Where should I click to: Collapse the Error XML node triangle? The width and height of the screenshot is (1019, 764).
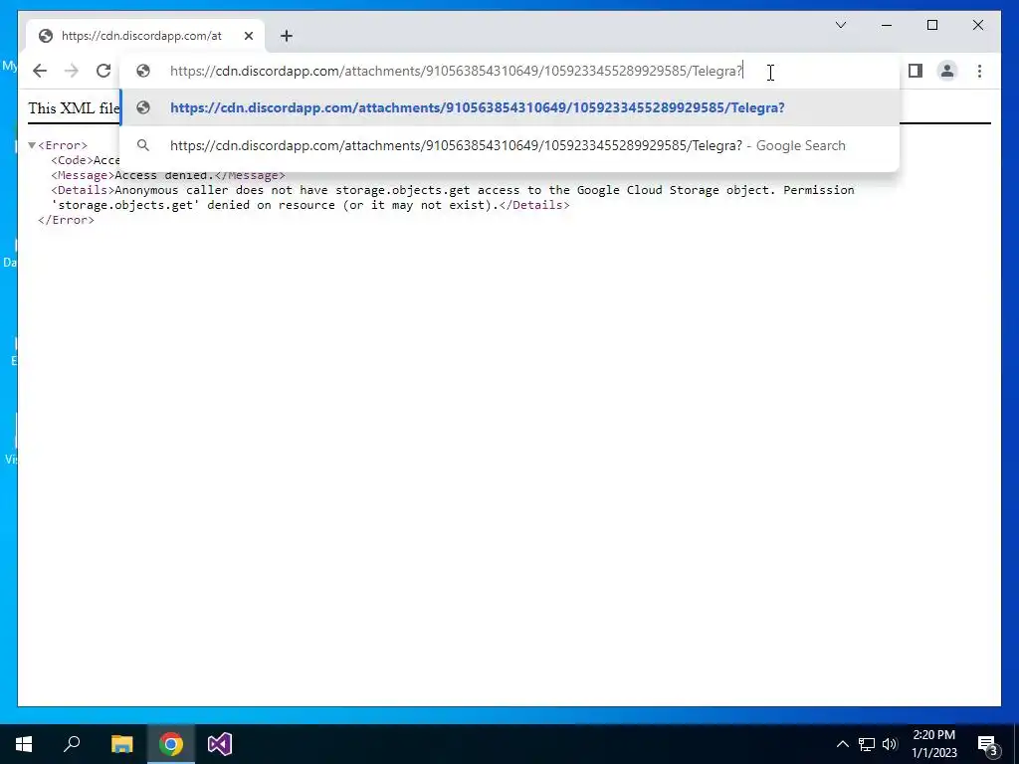coord(32,145)
